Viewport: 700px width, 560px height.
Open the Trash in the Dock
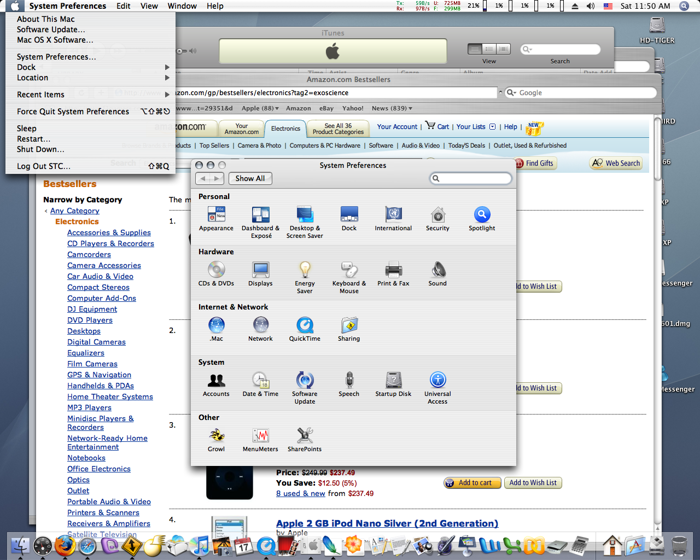tap(679, 545)
